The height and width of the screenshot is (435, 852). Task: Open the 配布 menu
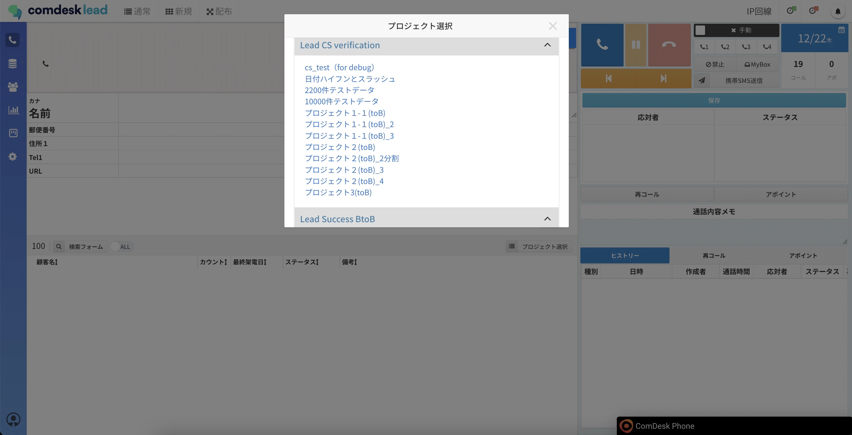coord(219,12)
